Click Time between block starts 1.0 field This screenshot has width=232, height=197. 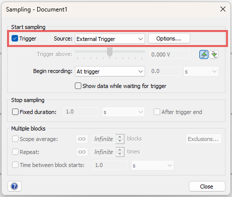[x=110, y=165]
